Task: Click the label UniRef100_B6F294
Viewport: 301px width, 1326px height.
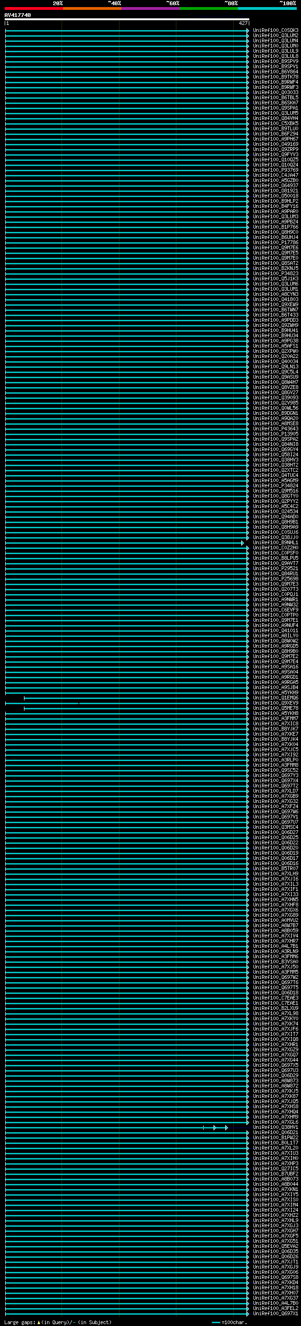Action: pyautogui.click(x=276, y=134)
